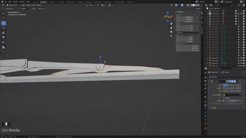Toggle Mirror Axis Y button
This screenshot has width=246, height=138.
[232, 85]
